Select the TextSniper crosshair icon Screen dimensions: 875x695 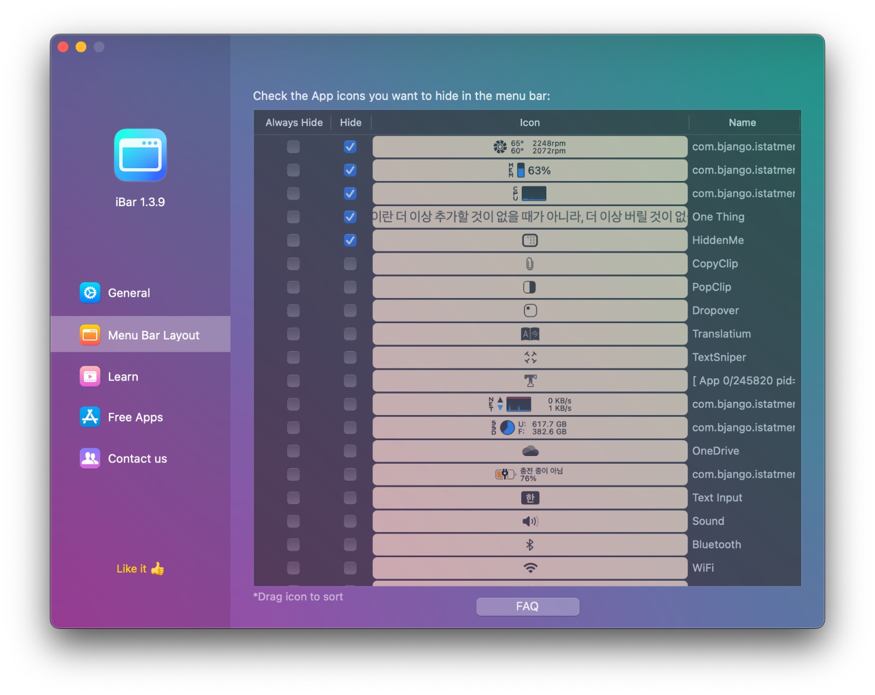(530, 357)
